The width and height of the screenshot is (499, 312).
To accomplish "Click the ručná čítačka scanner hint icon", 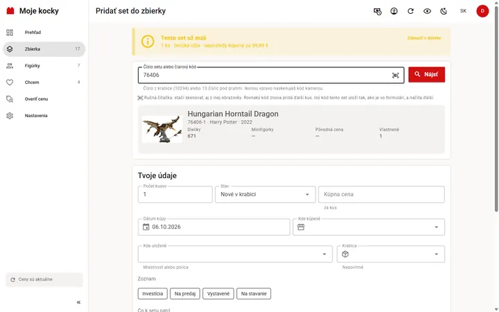I will [140, 98].
